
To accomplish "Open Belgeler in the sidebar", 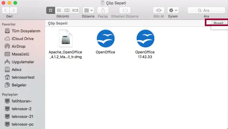I will pyautogui.click(x=15, y=85).
